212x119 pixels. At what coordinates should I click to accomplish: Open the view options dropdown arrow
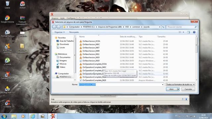(x=183, y=32)
